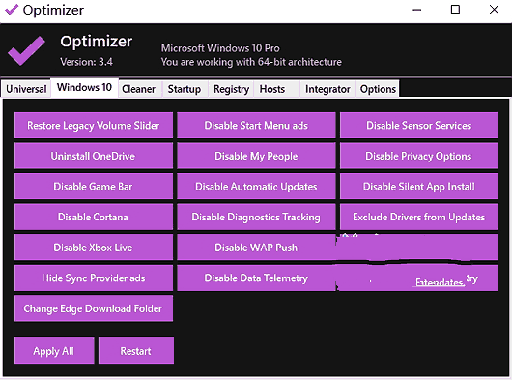Click Disable WAP Push button
The image size is (512, 380).
tap(256, 248)
